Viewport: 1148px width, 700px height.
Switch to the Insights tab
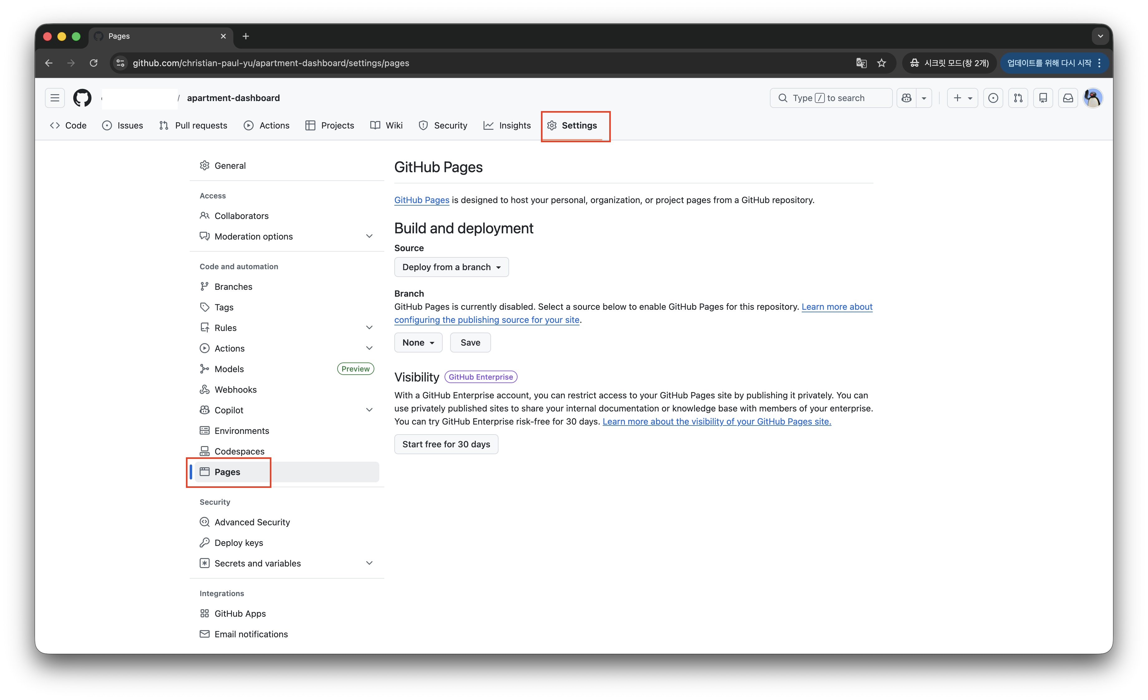click(507, 125)
